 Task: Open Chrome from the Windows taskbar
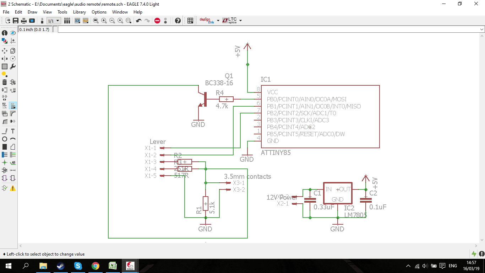coord(95,266)
